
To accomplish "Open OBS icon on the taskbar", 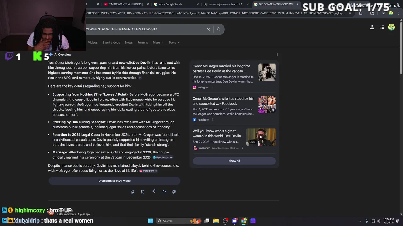I will click(x=225, y=221).
